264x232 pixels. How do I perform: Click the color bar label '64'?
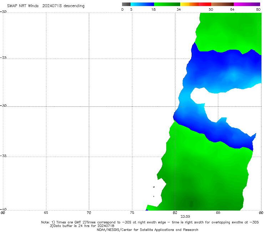pyautogui.click(x=232, y=9)
